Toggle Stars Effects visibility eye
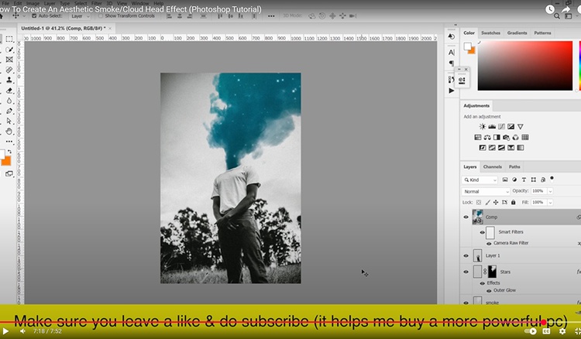 pyautogui.click(x=482, y=283)
